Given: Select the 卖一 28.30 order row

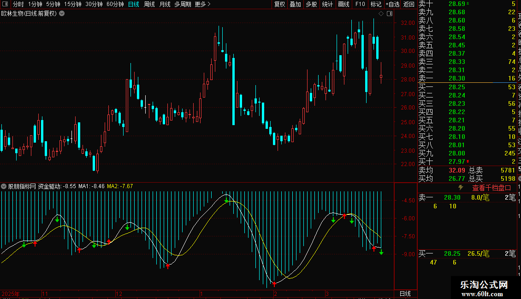Looking at the screenshot, I should point(467,78).
